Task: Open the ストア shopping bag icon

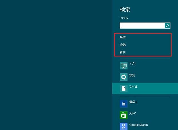Action: [123, 115]
